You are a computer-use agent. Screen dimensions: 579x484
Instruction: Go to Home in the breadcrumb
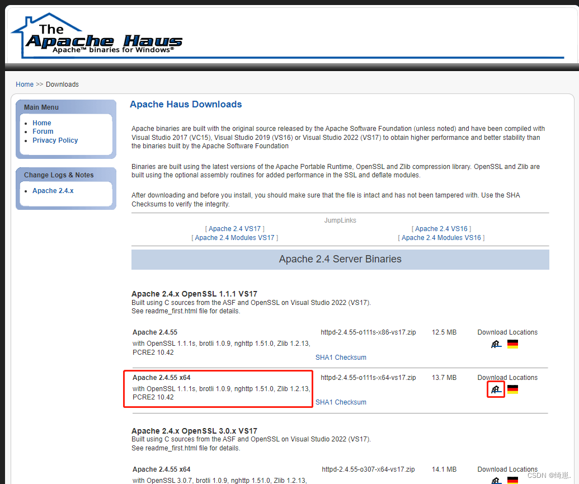(x=25, y=84)
